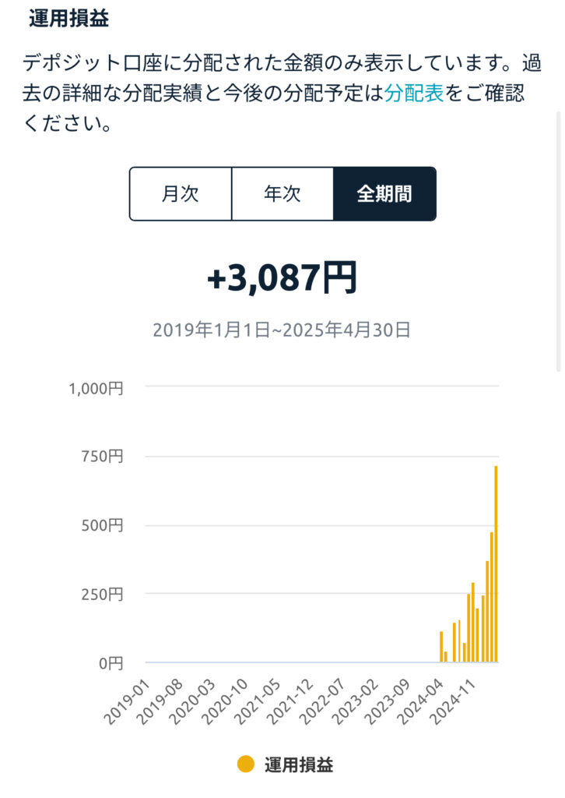
Task: Open the 分配表 link
Action: coord(414,94)
